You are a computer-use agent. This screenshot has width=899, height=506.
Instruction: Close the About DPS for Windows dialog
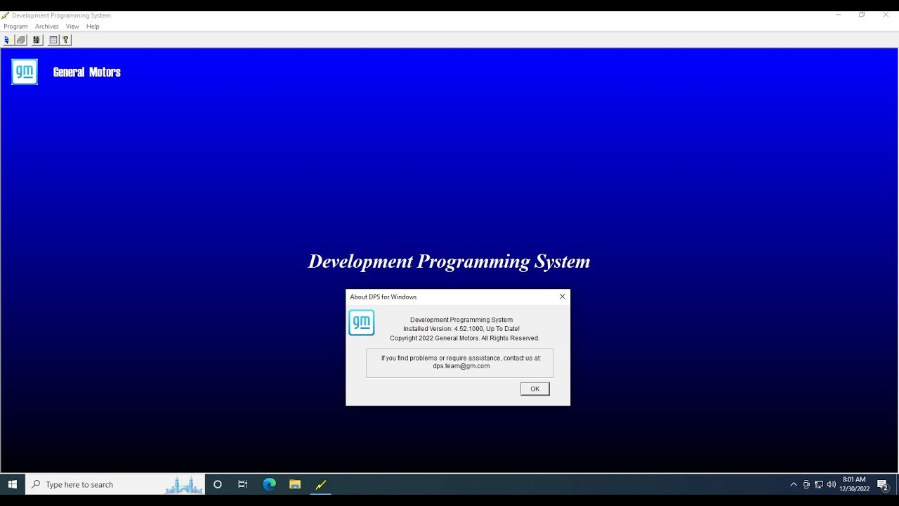click(562, 297)
